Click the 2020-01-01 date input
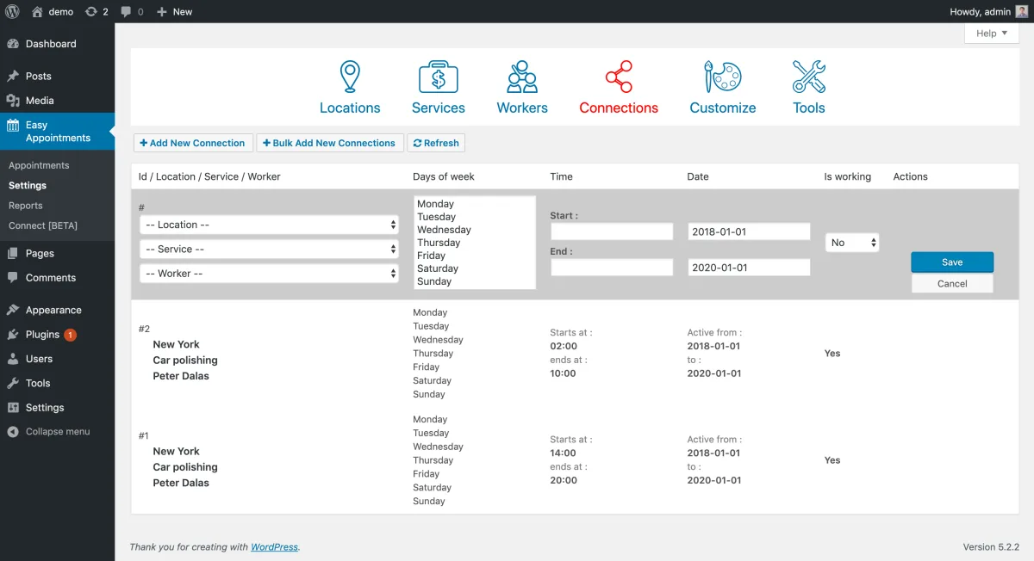The height and width of the screenshot is (561, 1034). pyautogui.click(x=749, y=268)
